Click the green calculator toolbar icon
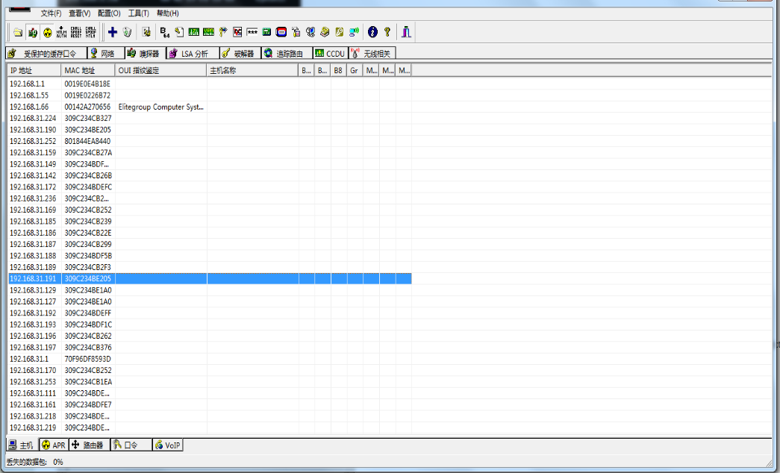 click(x=266, y=32)
